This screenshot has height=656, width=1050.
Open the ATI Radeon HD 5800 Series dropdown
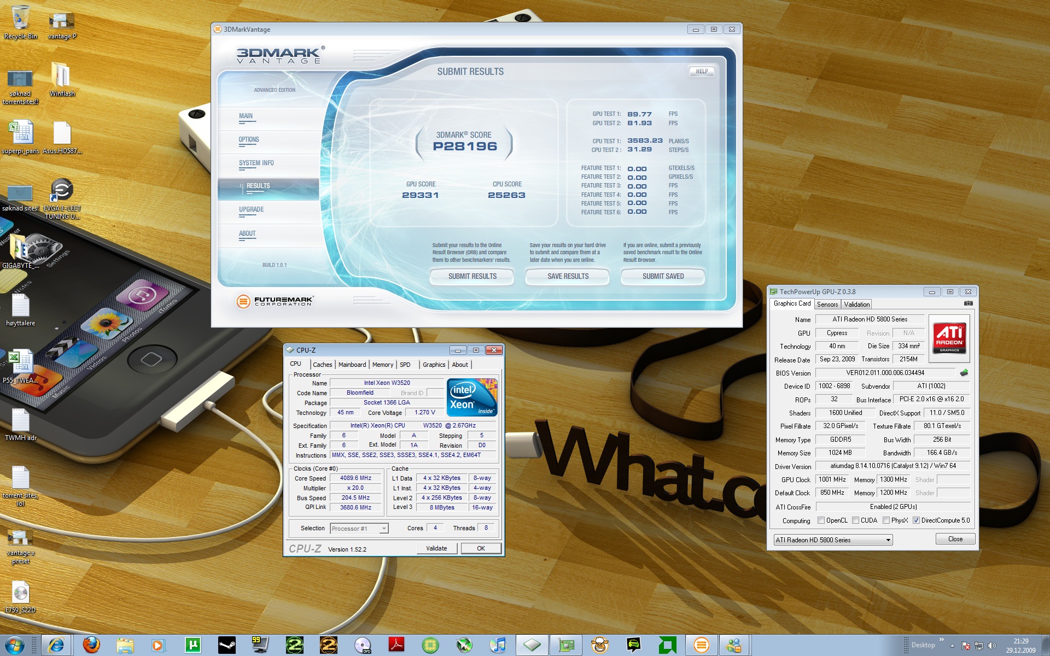833,540
